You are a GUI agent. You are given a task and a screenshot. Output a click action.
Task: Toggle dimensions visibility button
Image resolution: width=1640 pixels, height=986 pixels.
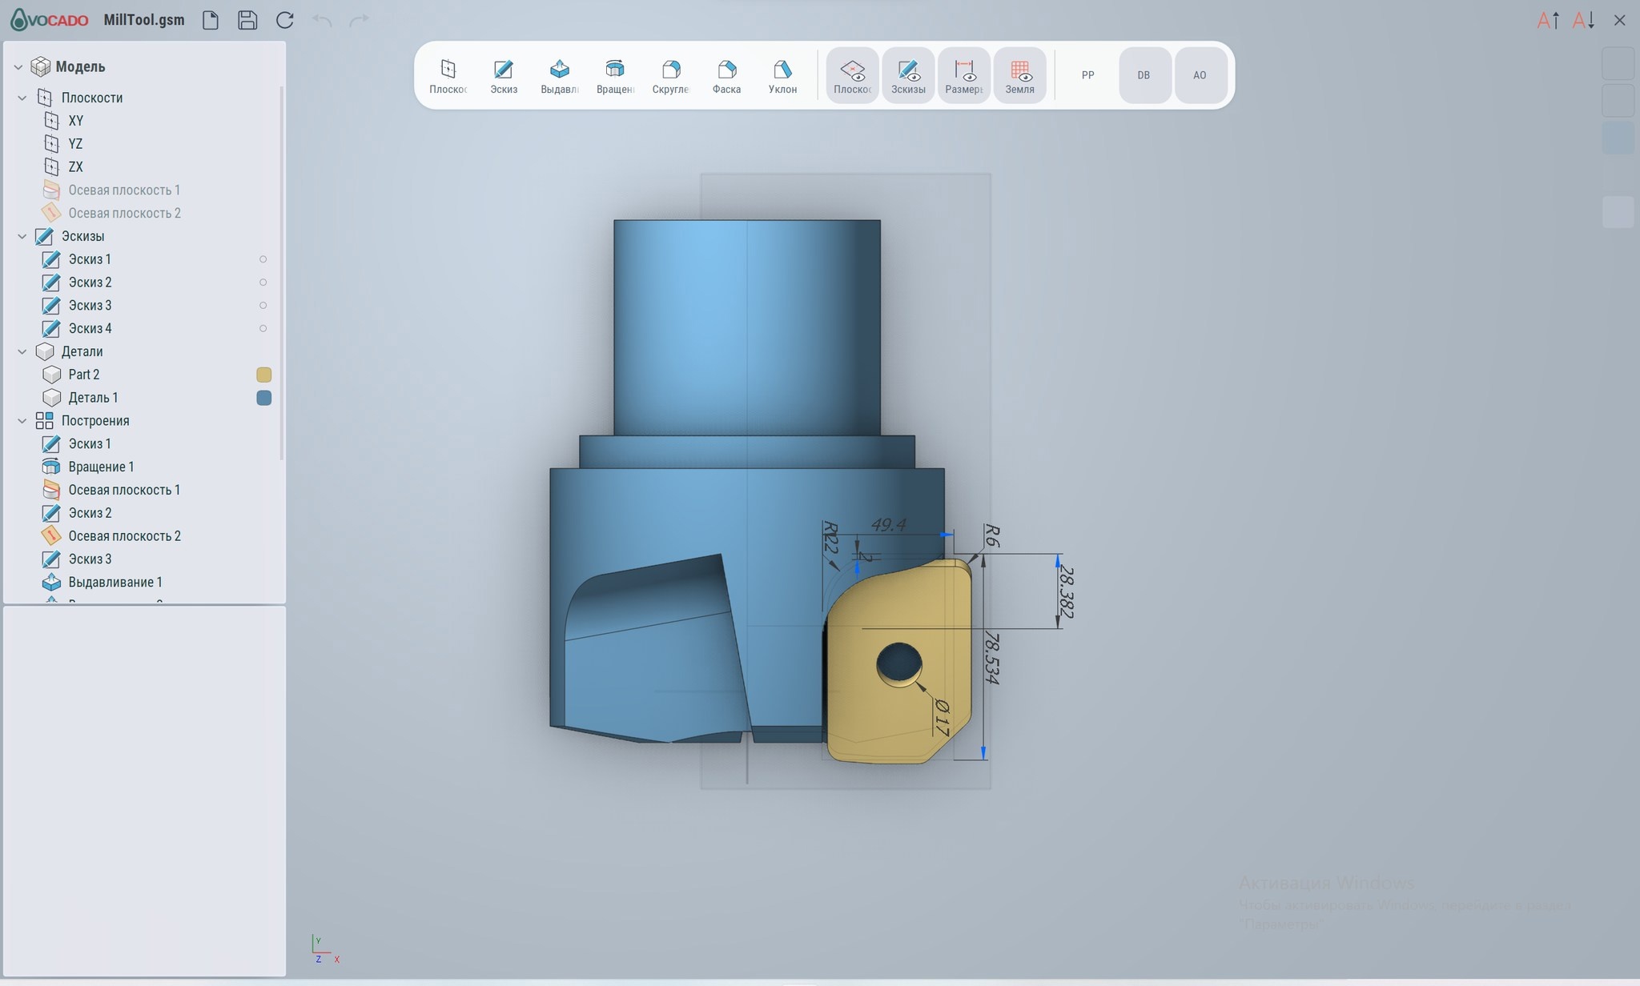964,75
